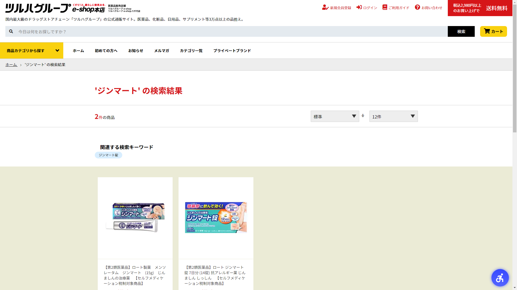Click the inquiry question mark icon
This screenshot has height=290, width=517.
pos(417,7)
